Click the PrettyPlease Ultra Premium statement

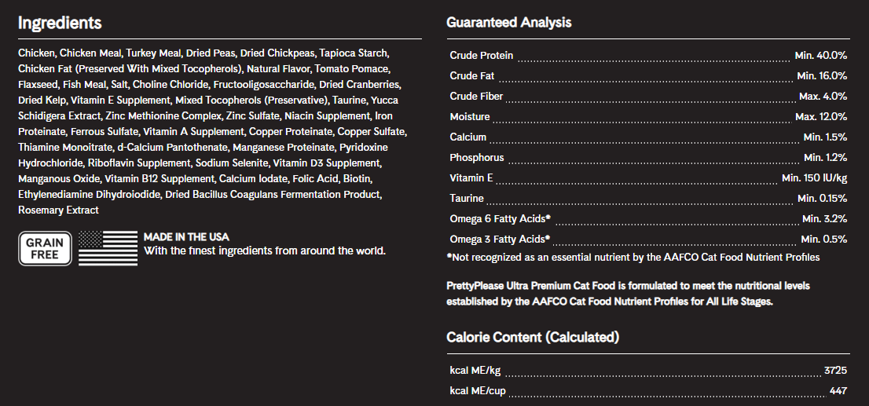pyautogui.click(x=628, y=293)
